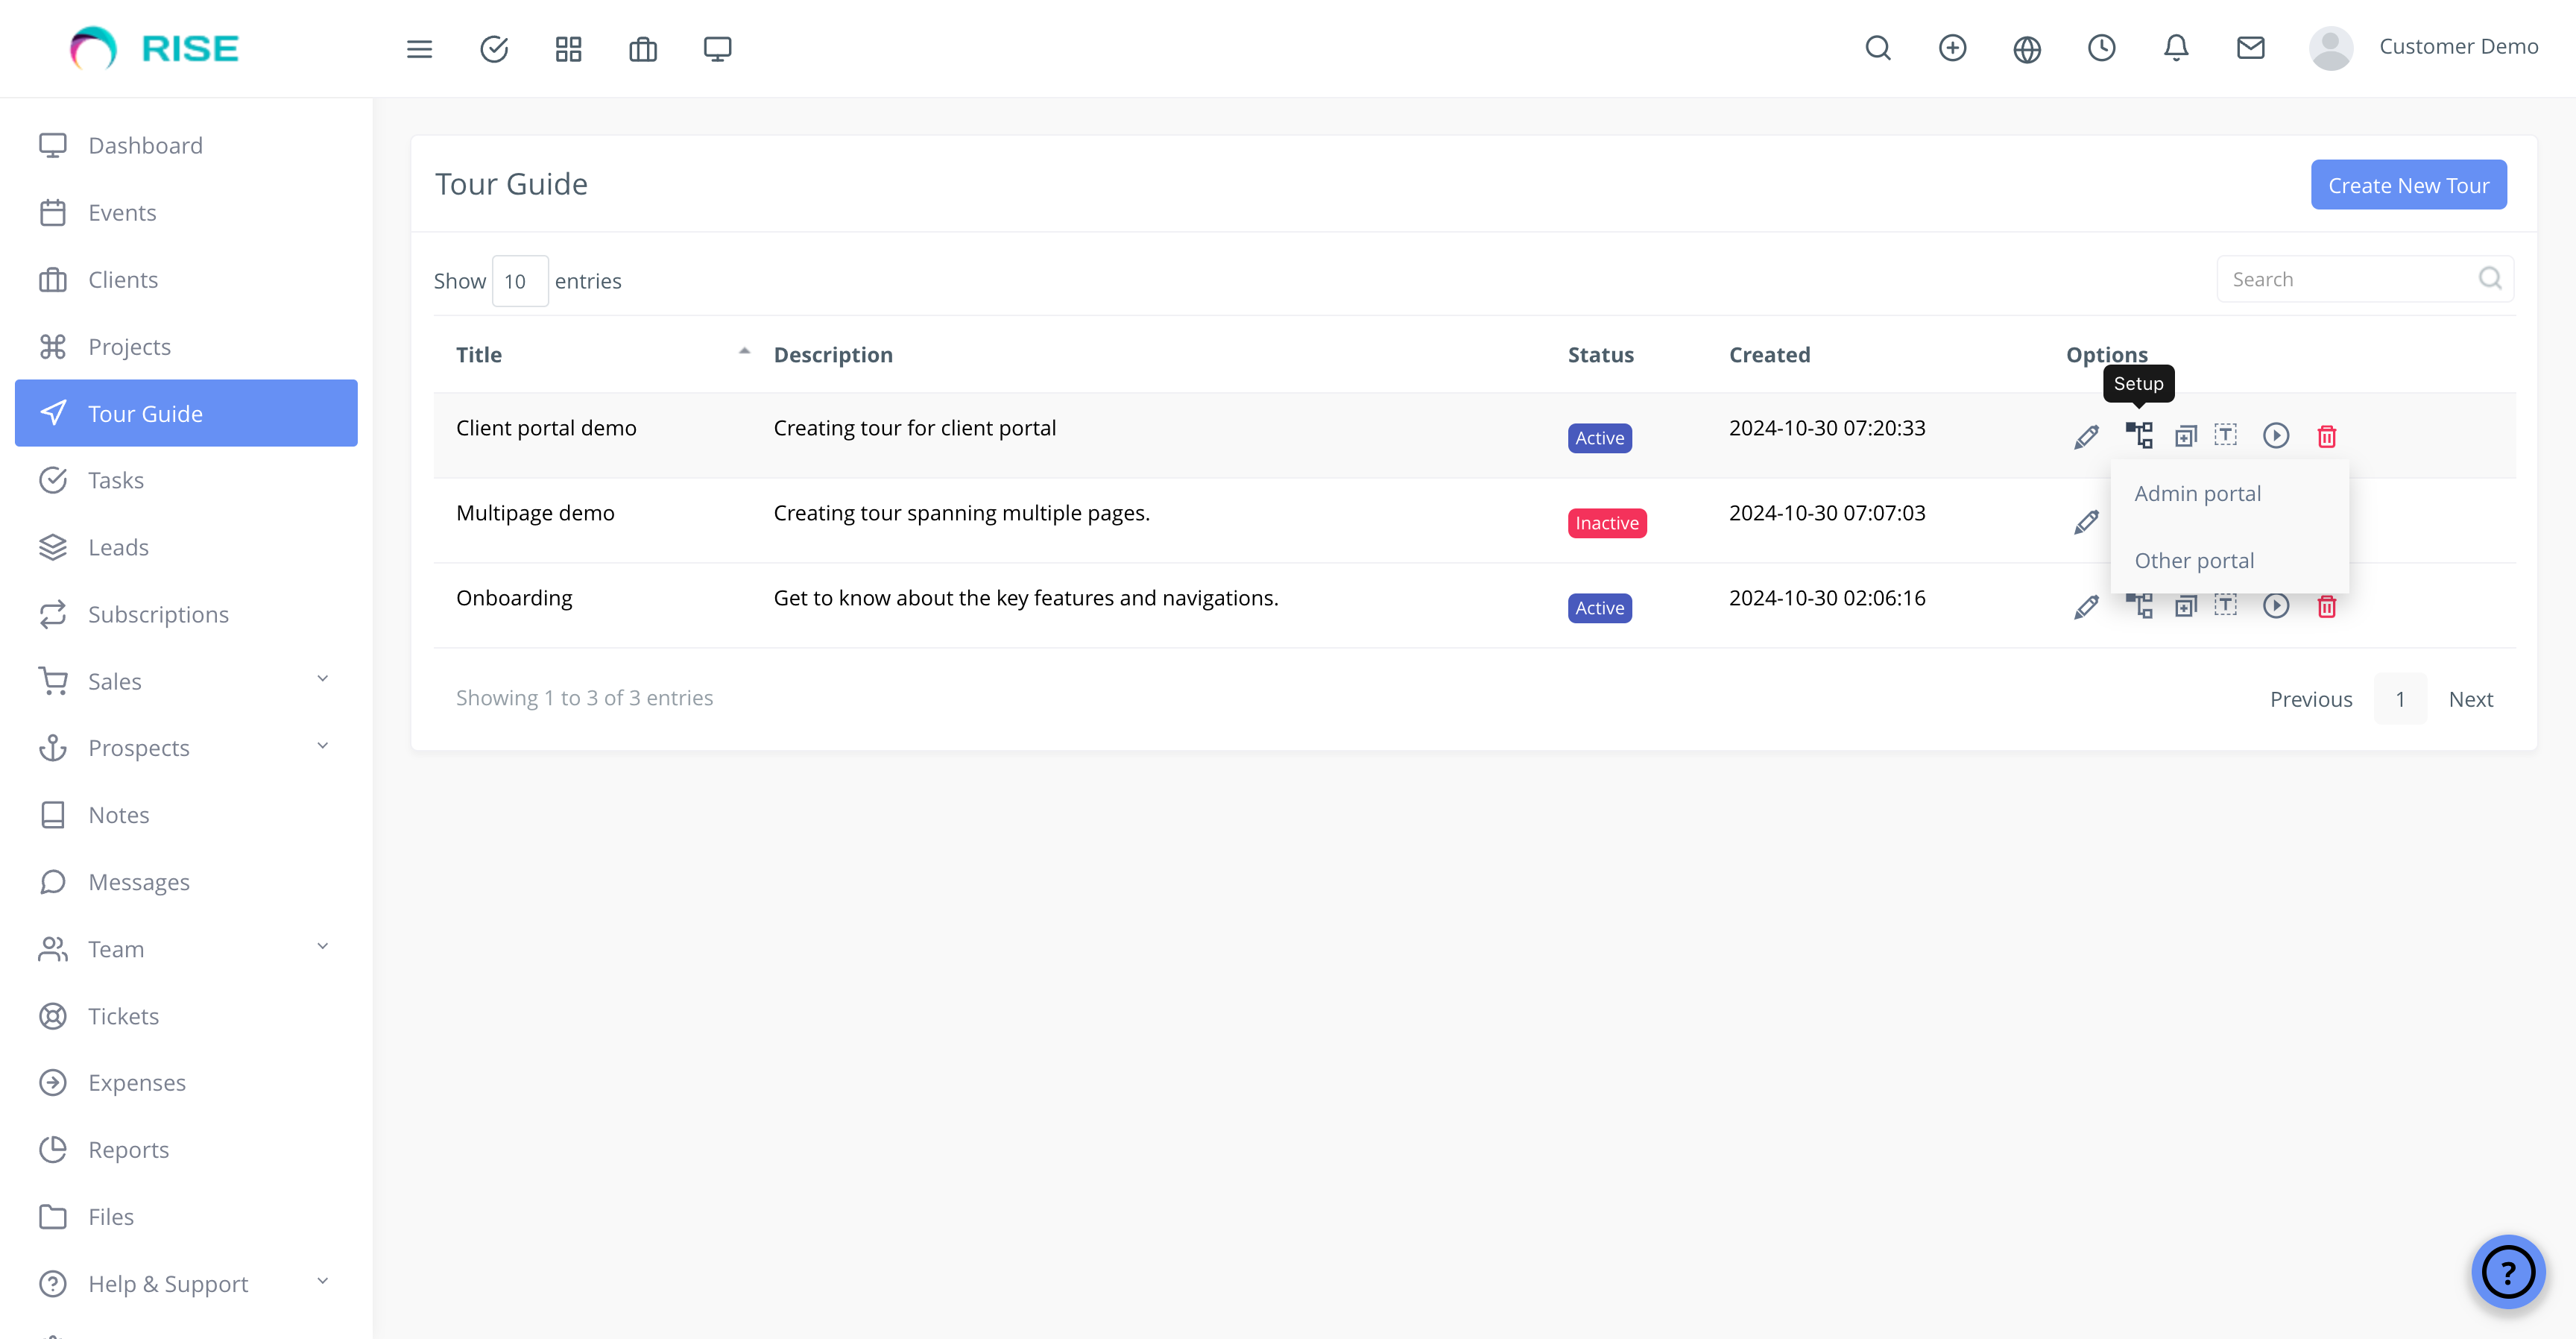Select the rename text icon for Onboarding
Viewport: 2576px width, 1339px height.
point(2226,606)
